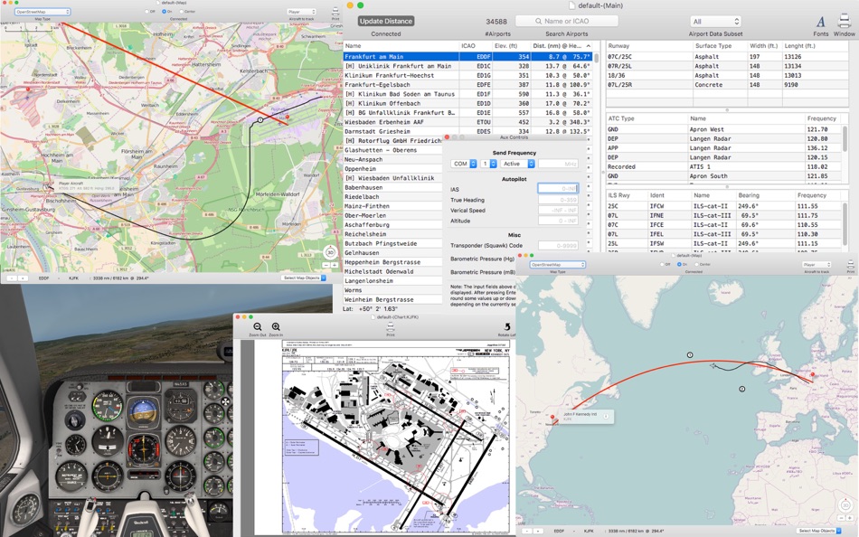Sort airports by the Name column header
This screenshot has width=859, height=537.
(x=401, y=46)
